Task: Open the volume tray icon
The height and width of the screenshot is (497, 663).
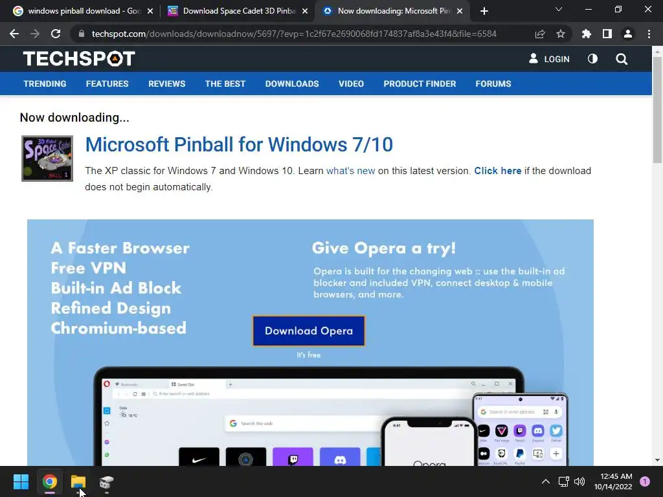Action: point(579,481)
